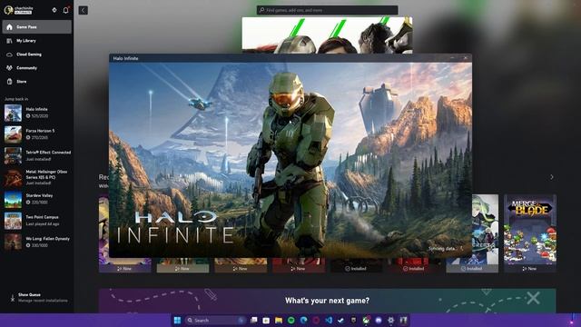The width and height of the screenshot is (581, 327).
Task: Select Forza Horizon 5 in Jump back in
Action: point(36,134)
